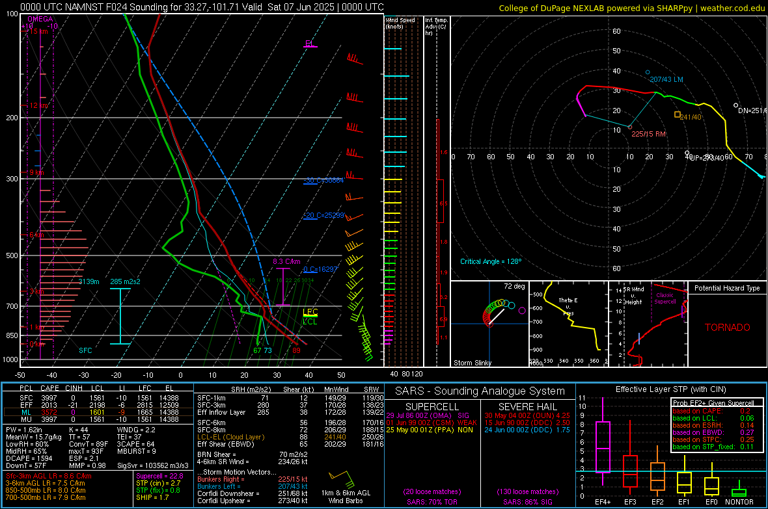Click the based on EBWD: 0.27 line

(713, 432)
